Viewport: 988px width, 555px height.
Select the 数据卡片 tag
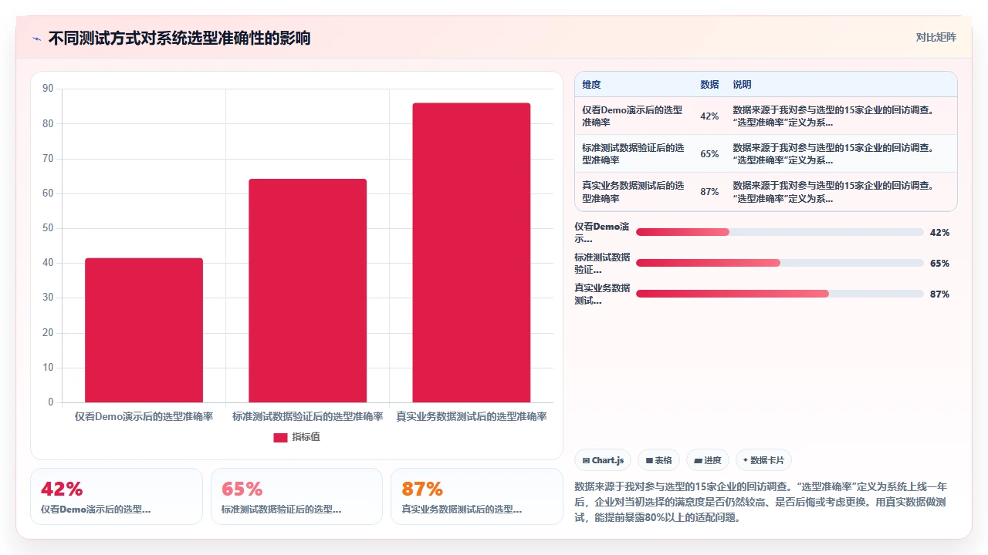(x=763, y=460)
